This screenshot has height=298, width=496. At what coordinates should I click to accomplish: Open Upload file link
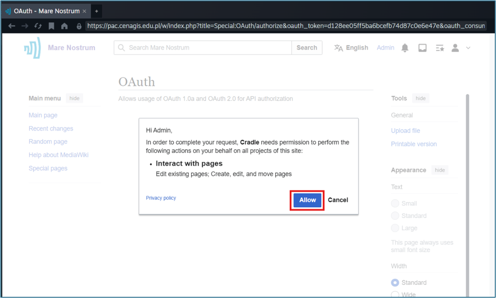[x=406, y=131]
